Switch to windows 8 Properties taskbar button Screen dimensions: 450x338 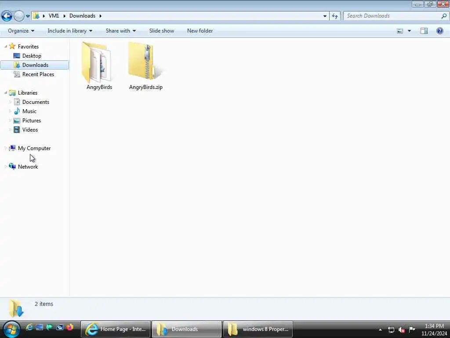coord(258,329)
